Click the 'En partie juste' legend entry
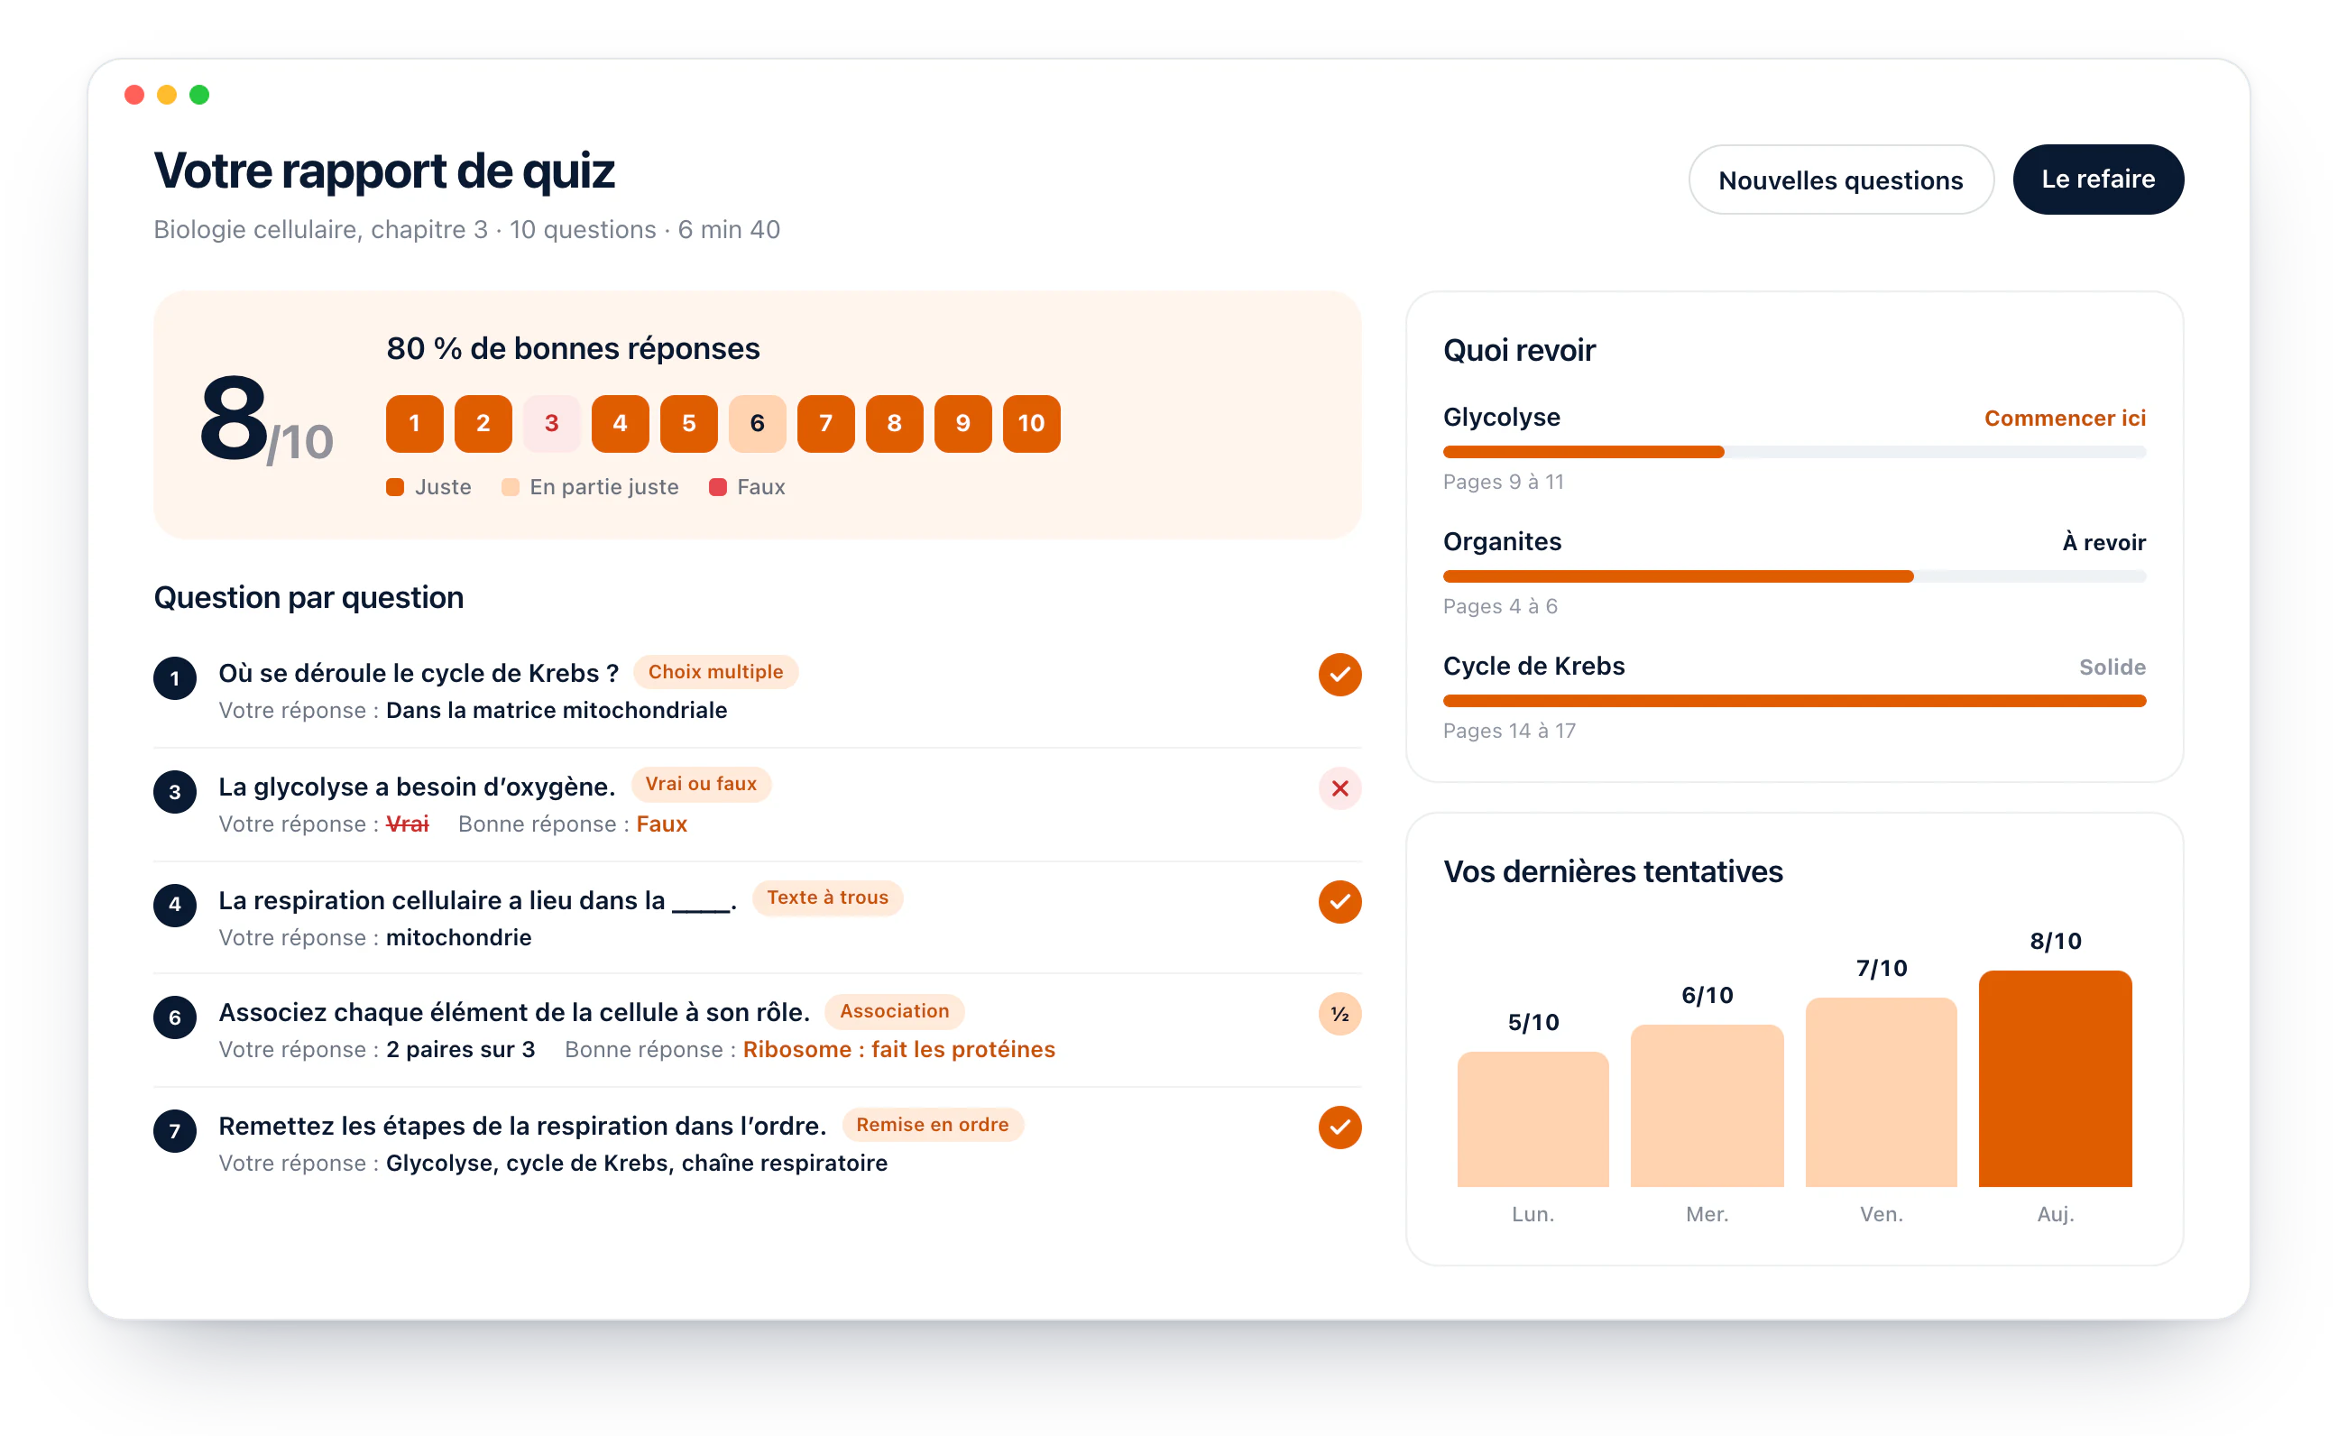This screenshot has width=2338, height=1436. click(x=590, y=487)
